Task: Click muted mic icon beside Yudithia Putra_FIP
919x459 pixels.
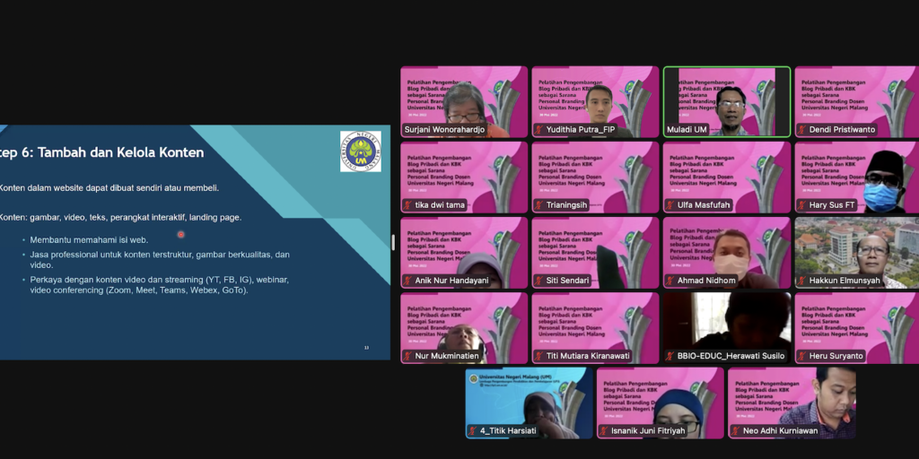Action: click(x=539, y=130)
